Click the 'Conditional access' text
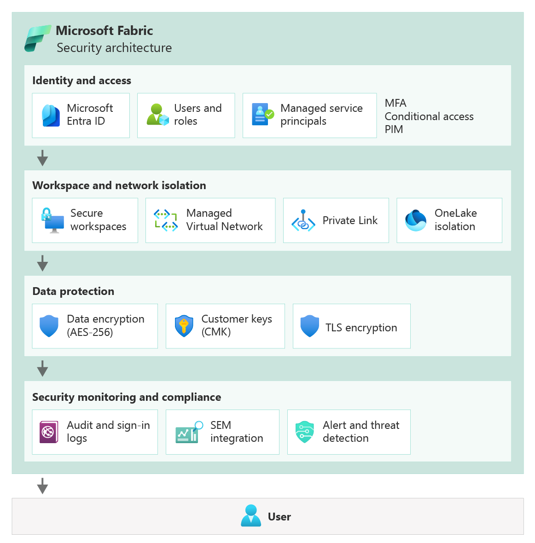 pos(429,116)
